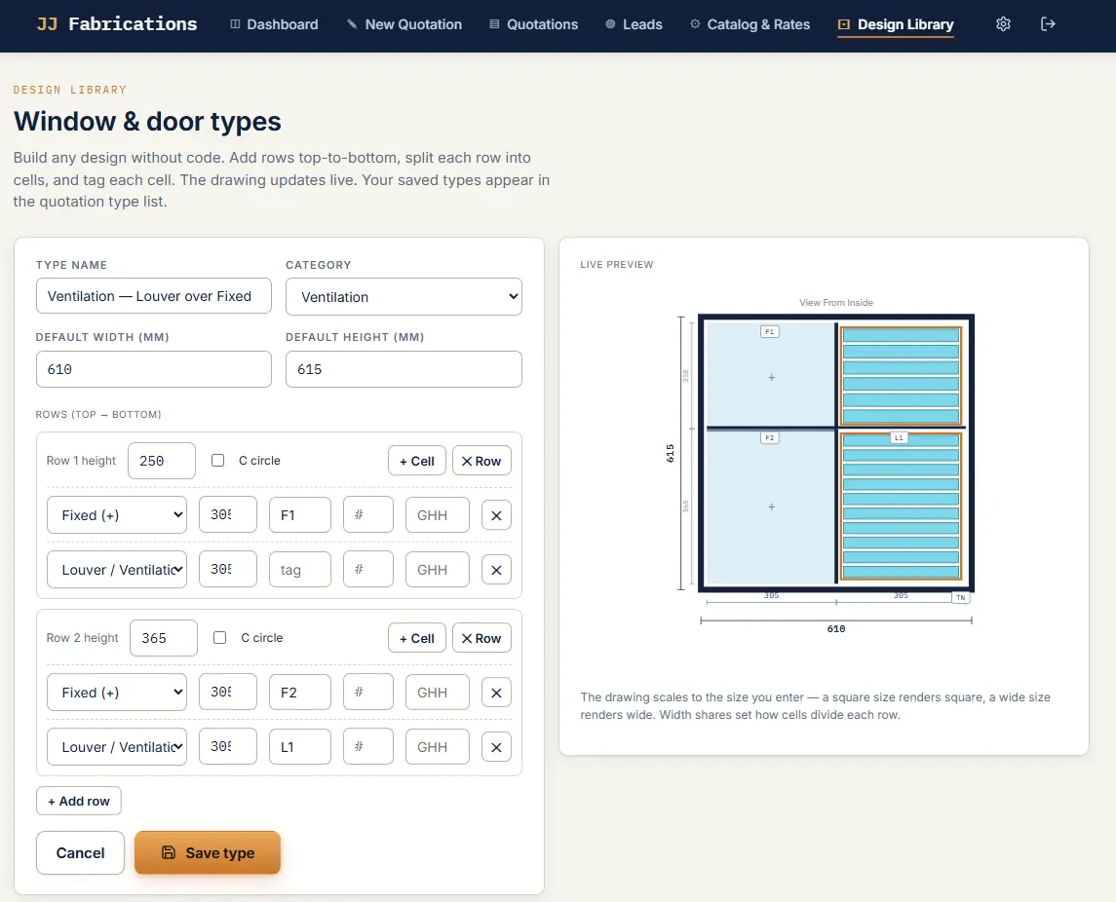Click the F1 tag input field
The width and height of the screenshot is (1116, 902).
click(x=300, y=515)
